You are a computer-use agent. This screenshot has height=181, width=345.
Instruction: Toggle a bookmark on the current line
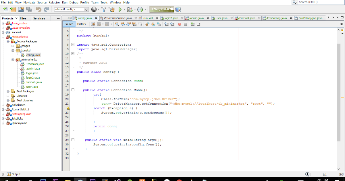[158, 24]
